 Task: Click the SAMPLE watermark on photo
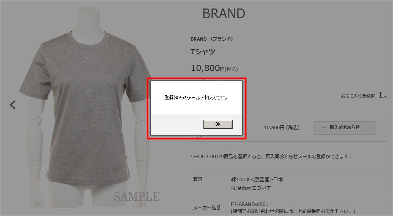pyautogui.click(x=137, y=196)
